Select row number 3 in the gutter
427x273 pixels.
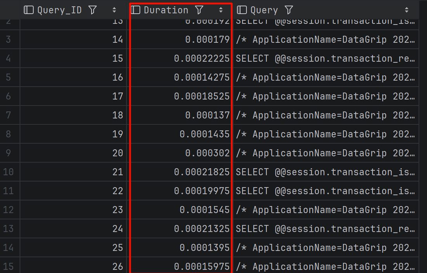9,40
